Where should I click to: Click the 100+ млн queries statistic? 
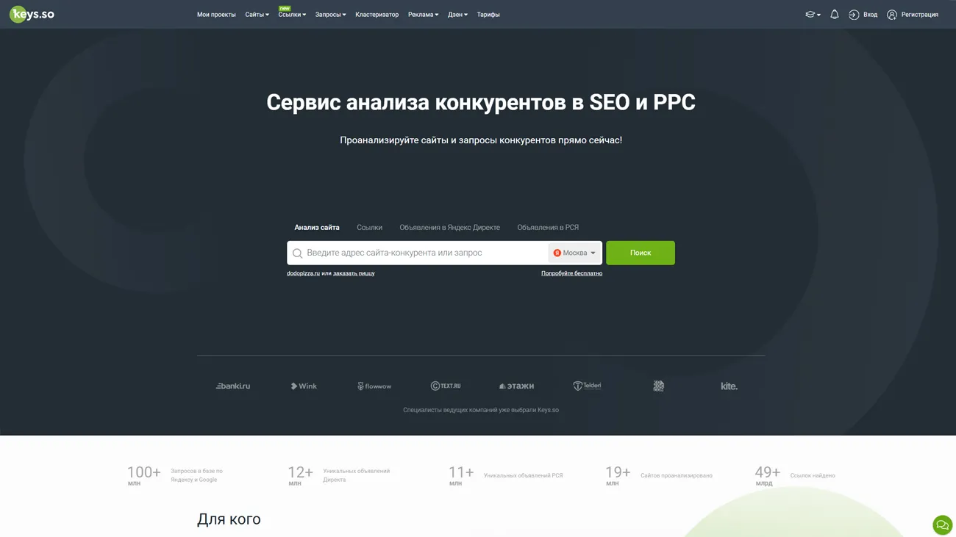point(176,475)
